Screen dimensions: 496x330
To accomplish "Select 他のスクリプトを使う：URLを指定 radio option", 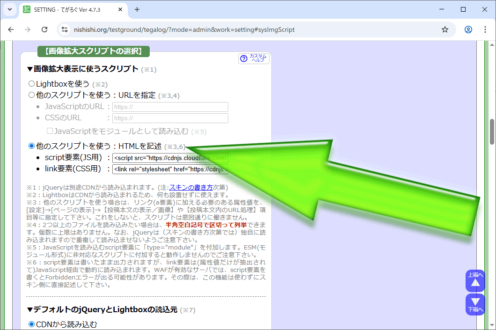I will [x=32, y=95].
